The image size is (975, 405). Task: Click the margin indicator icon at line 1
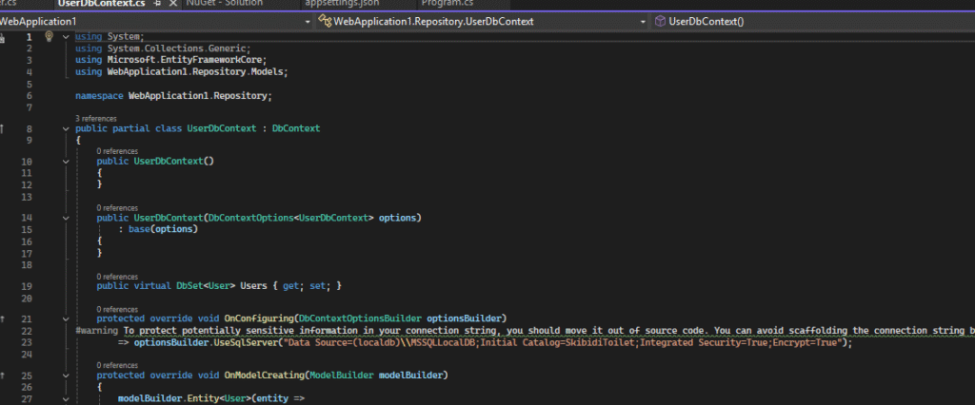coord(4,37)
